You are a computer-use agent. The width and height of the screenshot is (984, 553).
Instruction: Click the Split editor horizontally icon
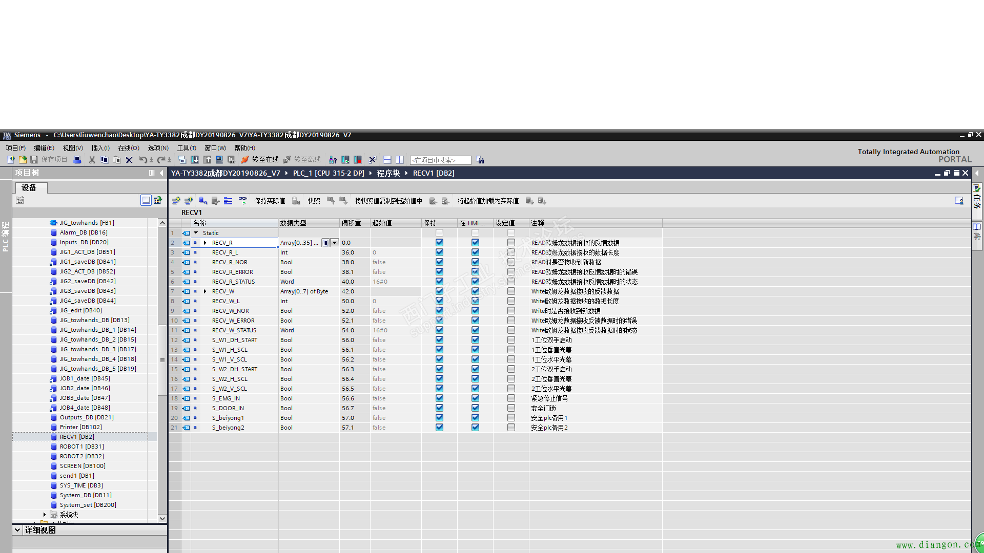tap(387, 160)
